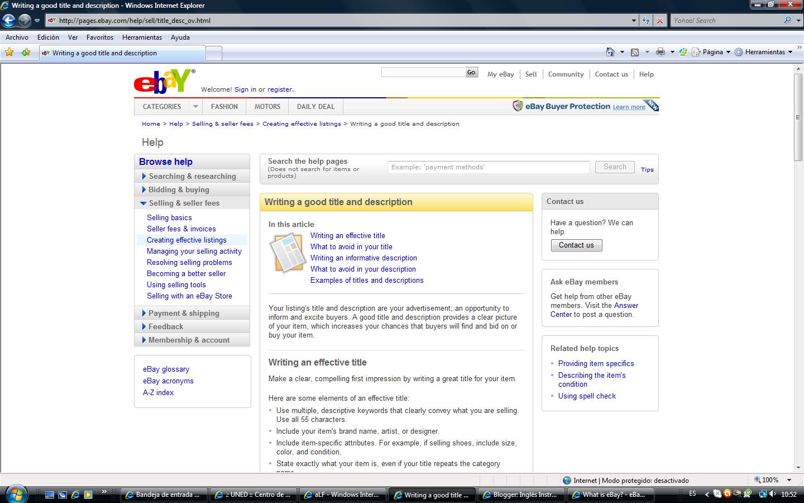Open the Ver menu
Image resolution: width=804 pixels, height=503 pixels.
click(73, 37)
